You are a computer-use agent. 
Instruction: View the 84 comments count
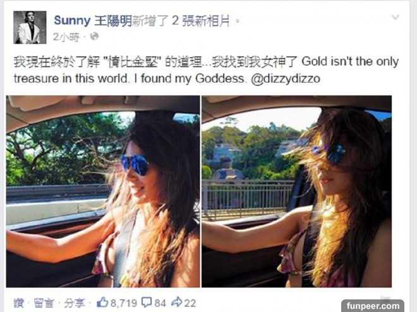(x=160, y=303)
